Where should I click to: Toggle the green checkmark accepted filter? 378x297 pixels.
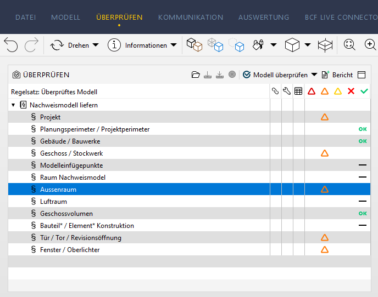(364, 91)
